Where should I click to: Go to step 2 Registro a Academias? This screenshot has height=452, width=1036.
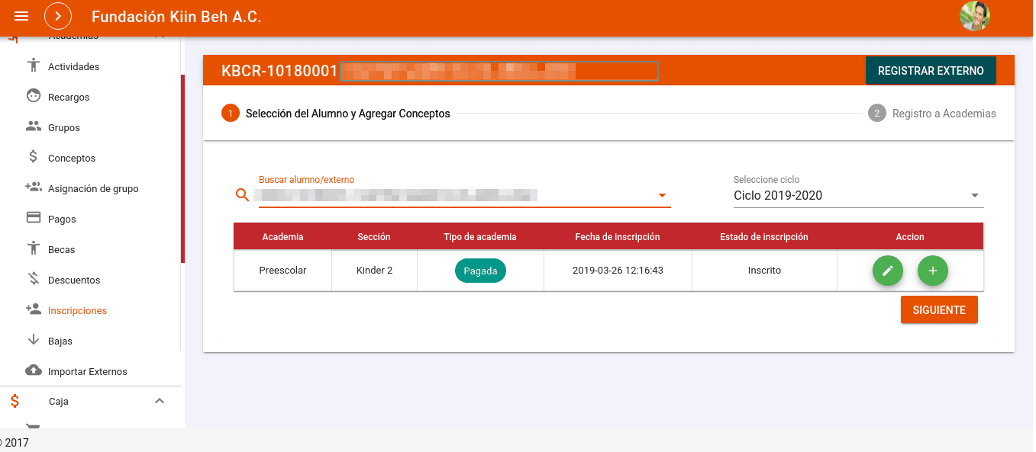[932, 114]
